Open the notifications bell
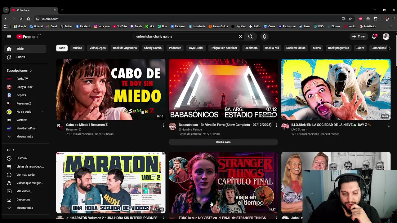Viewport: 397px width, 223px height. pyautogui.click(x=374, y=37)
